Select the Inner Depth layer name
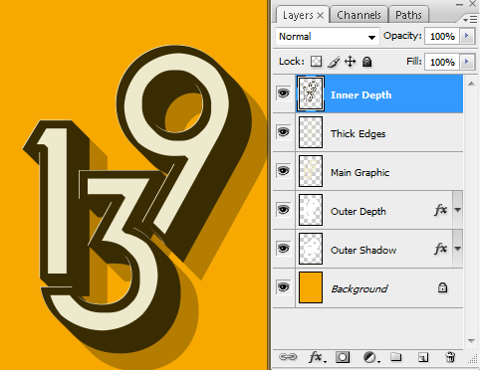Screen dimensions: 480x370 tap(361, 95)
